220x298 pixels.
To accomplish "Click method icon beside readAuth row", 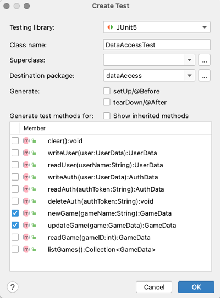I will click(26, 189).
